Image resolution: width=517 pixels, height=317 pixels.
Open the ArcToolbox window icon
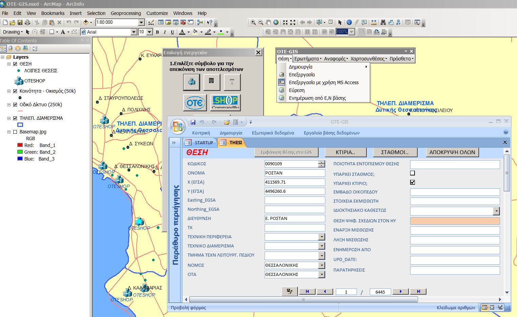tap(183, 22)
